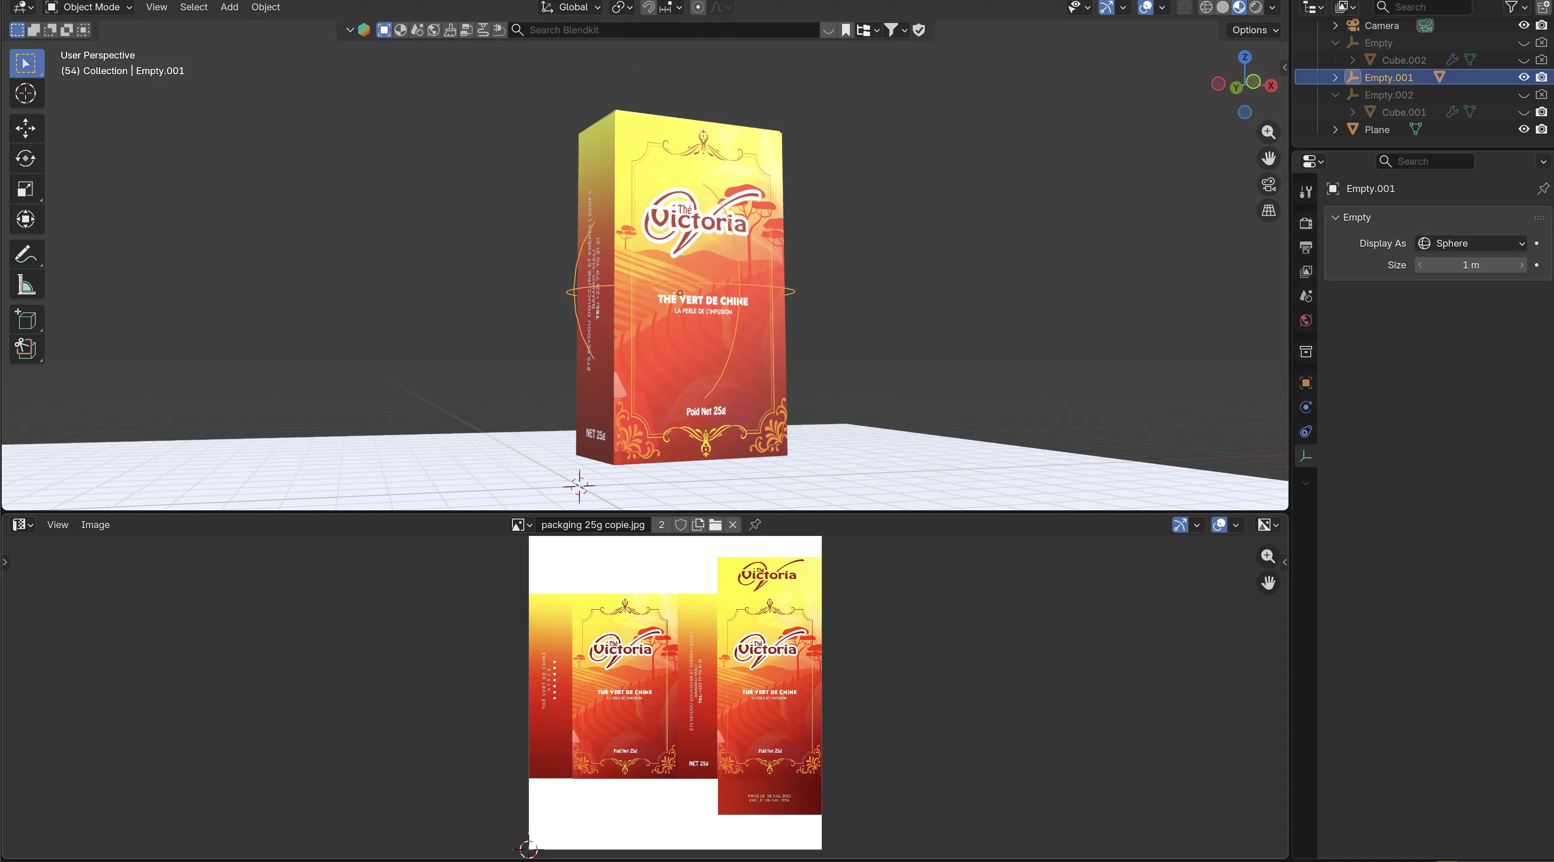The width and height of the screenshot is (1554, 862).
Task: Open the image editor View menu
Action: 57,524
